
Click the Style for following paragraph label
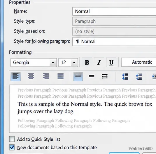tap(42, 41)
